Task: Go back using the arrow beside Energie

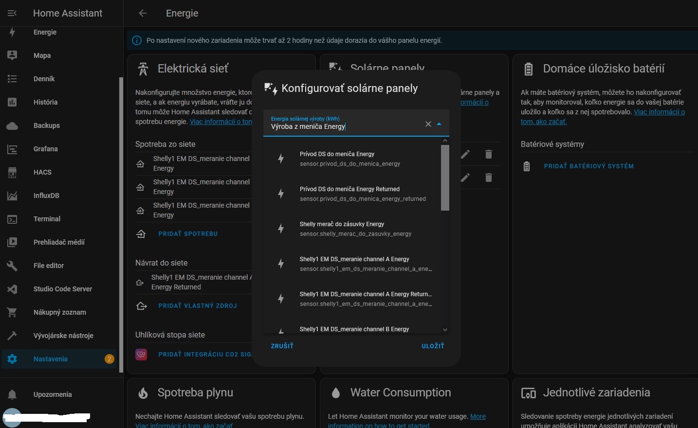Action: pyautogui.click(x=143, y=13)
